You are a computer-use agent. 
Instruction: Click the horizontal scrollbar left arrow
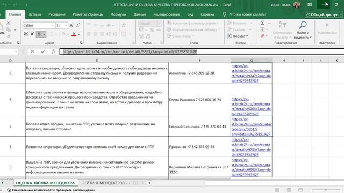[149, 183]
